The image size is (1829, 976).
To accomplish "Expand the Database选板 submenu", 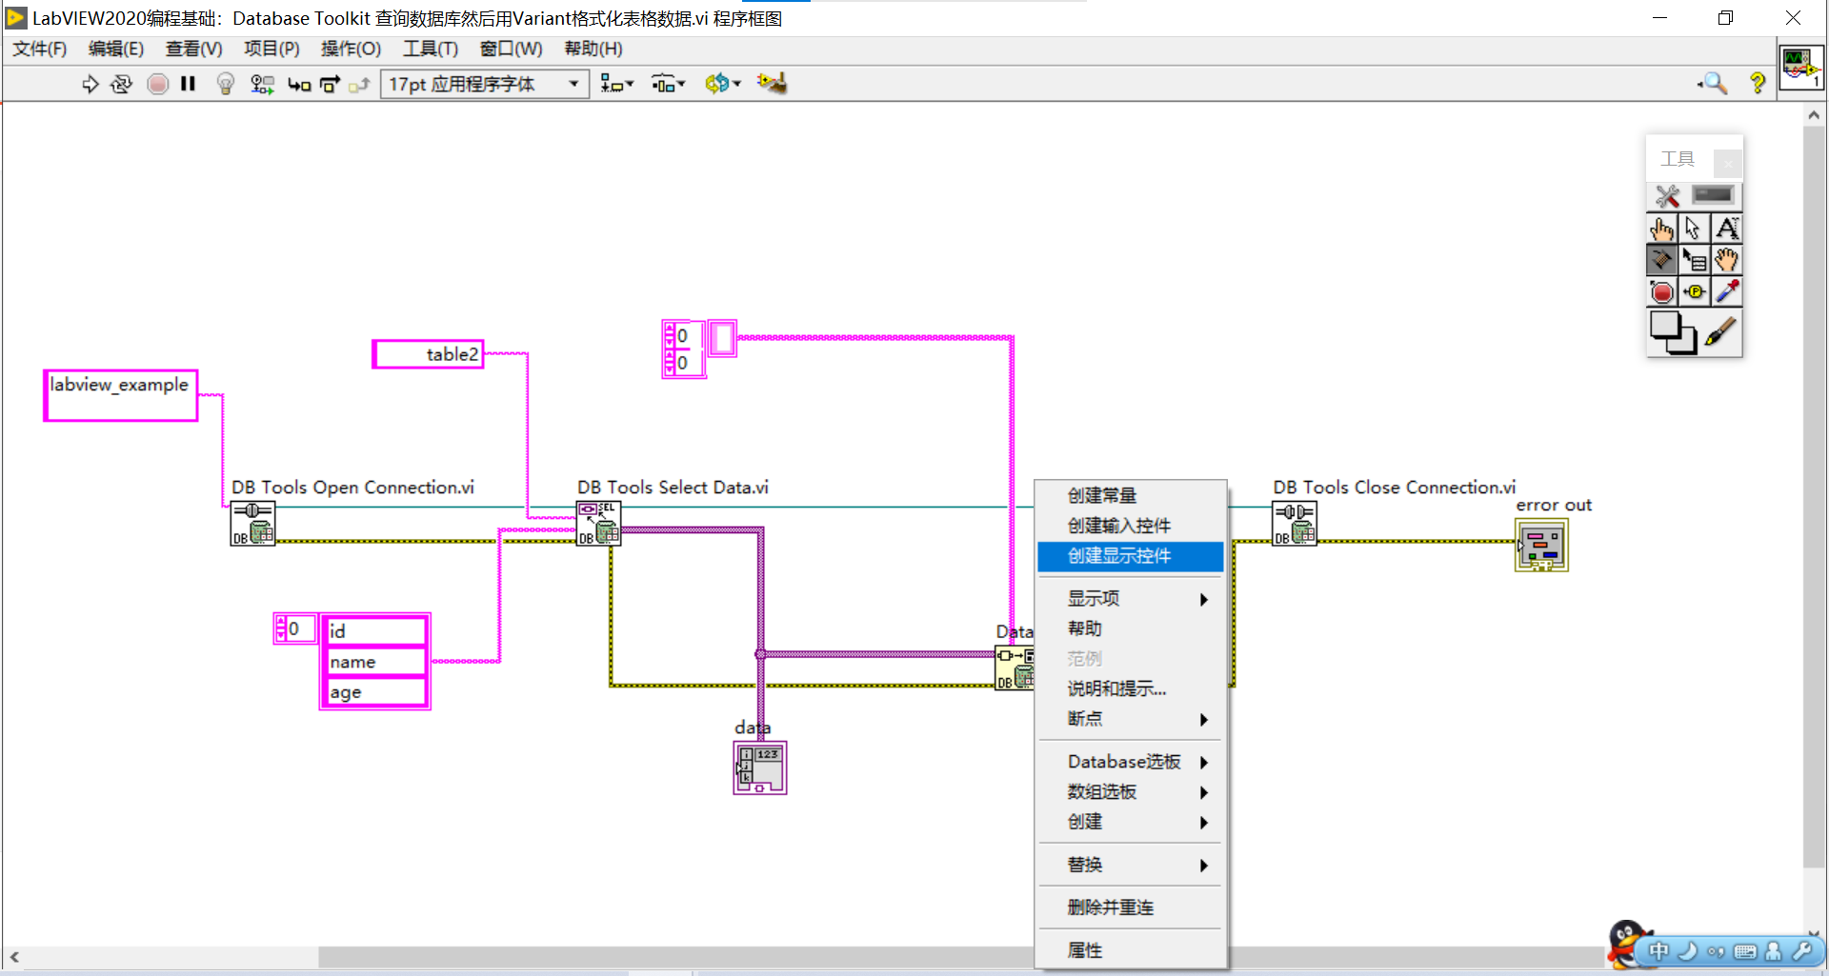I will point(1124,761).
